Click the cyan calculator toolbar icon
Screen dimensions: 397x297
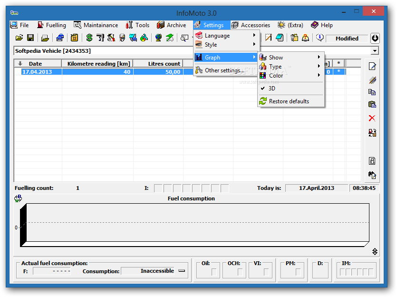tap(280, 38)
